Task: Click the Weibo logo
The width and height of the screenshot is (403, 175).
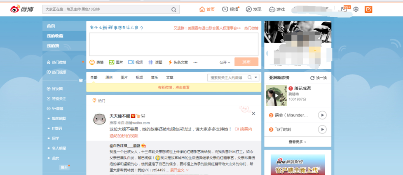Action: pyautogui.click(x=22, y=9)
